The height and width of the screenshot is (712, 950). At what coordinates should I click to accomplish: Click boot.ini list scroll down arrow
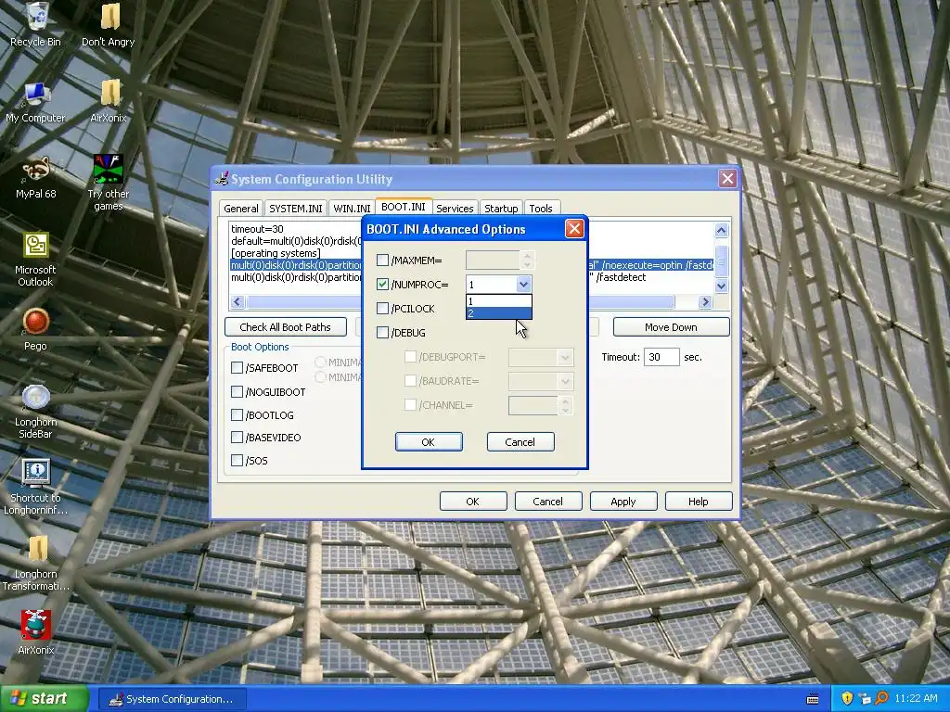[x=721, y=286]
